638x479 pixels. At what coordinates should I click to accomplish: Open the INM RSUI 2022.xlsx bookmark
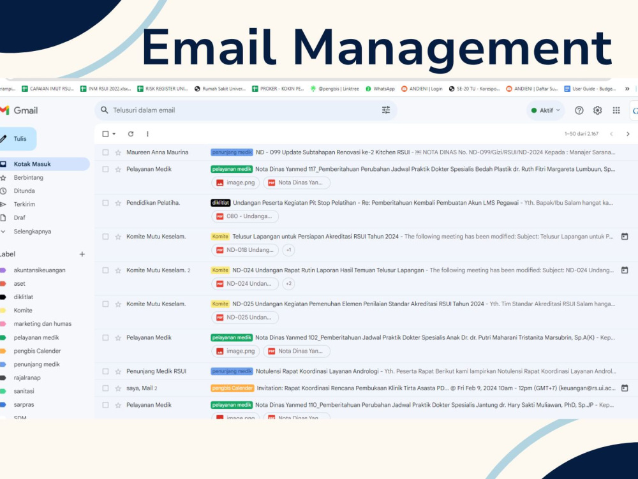tap(105, 89)
